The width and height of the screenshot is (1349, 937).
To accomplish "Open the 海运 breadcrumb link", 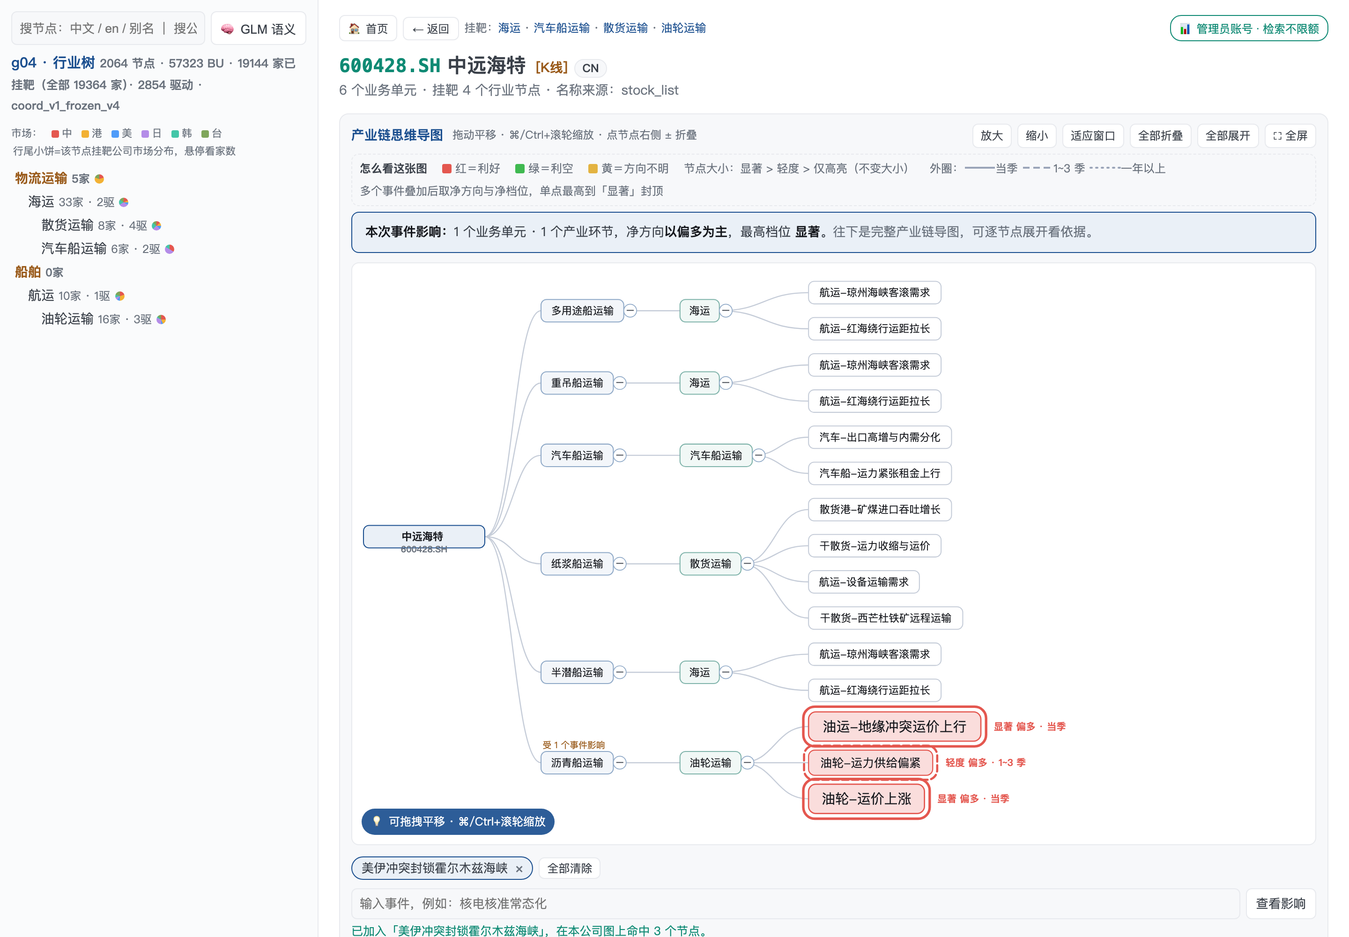I will click(509, 28).
